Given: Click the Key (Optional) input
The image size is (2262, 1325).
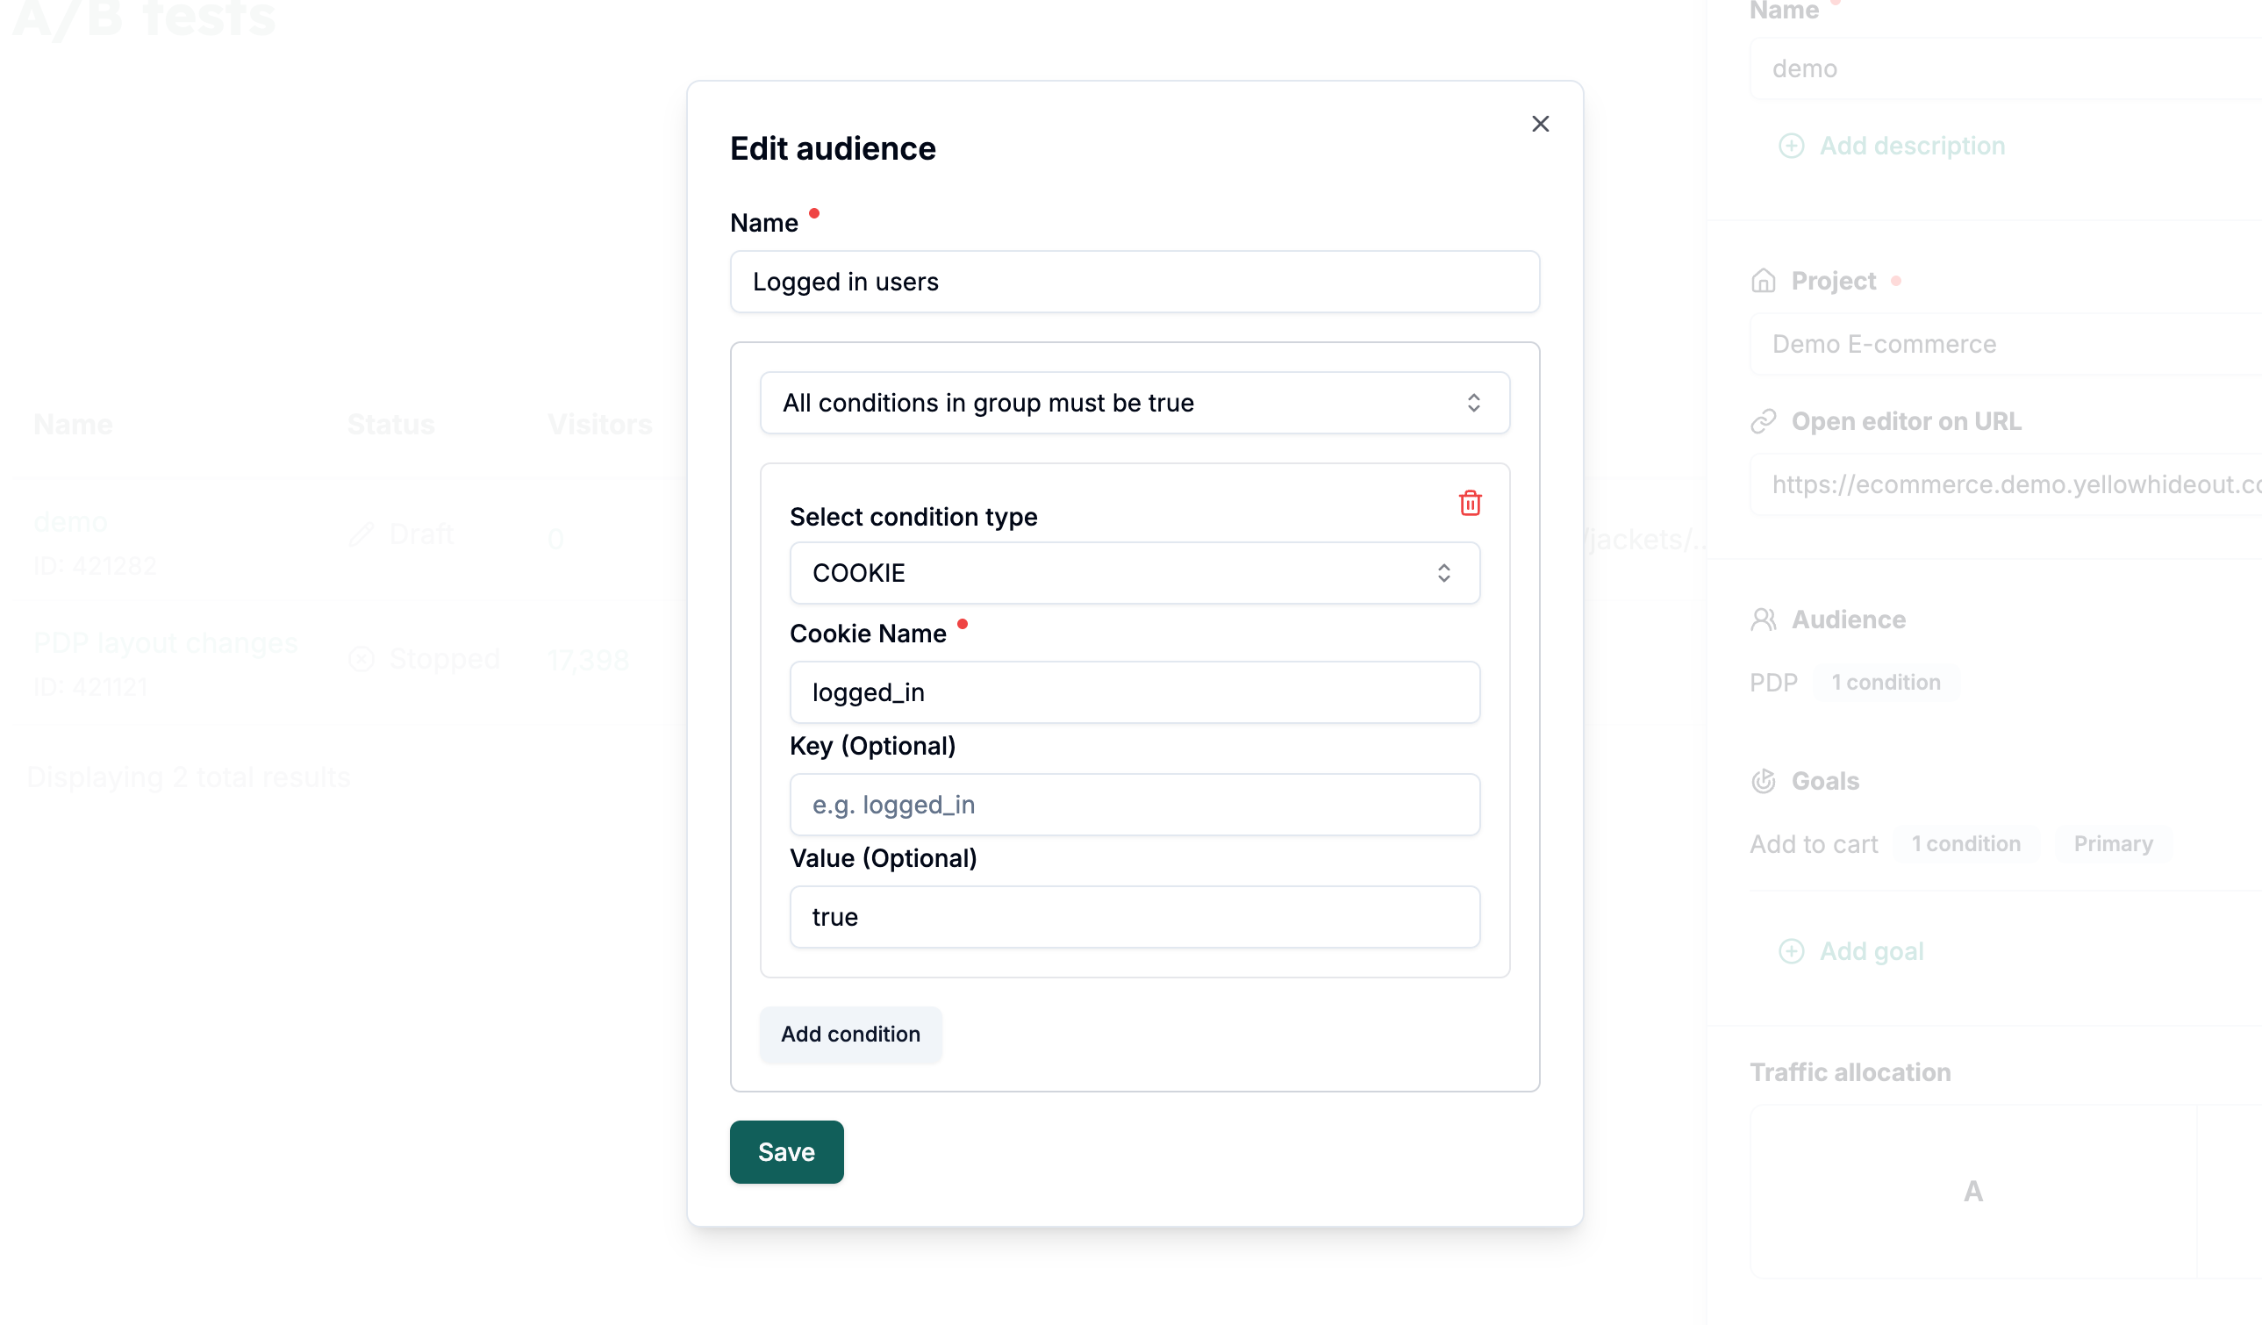Looking at the screenshot, I should coord(1135,805).
